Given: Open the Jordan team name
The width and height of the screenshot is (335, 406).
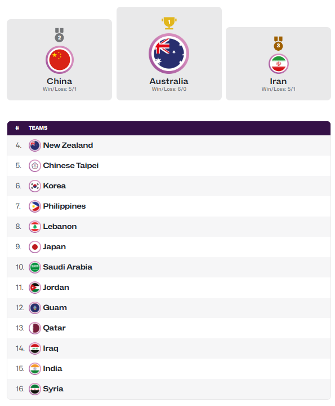Looking at the screenshot, I should [x=56, y=288].
